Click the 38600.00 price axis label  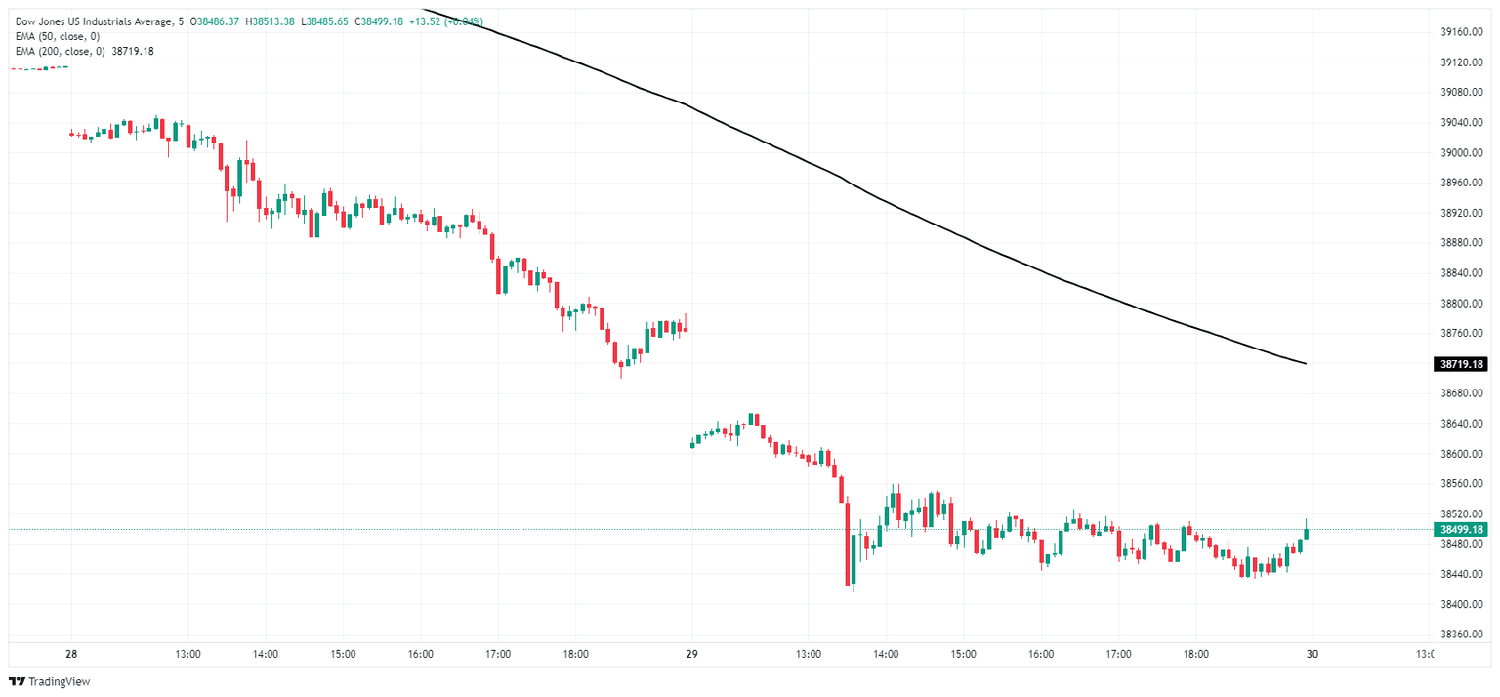[1461, 454]
